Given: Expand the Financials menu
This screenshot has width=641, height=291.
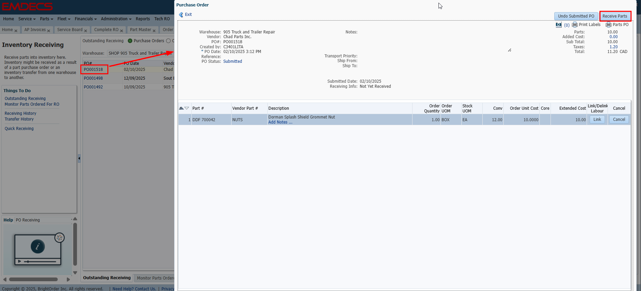Looking at the screenshot, I should tap(85, 19).
